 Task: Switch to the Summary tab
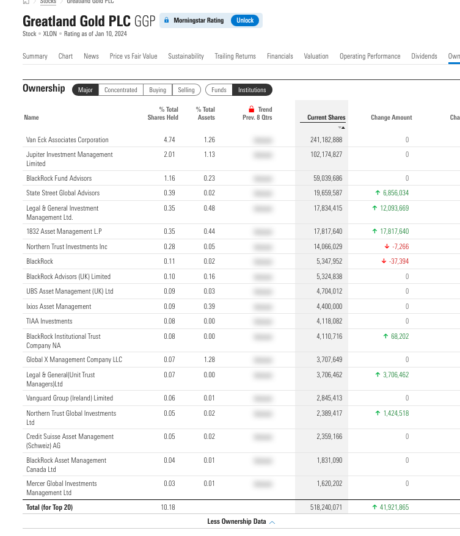point(35,56)
